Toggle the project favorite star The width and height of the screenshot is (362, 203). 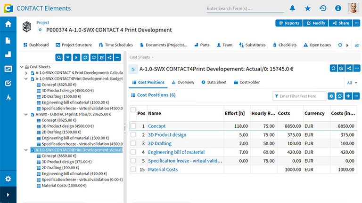[40, 30]
